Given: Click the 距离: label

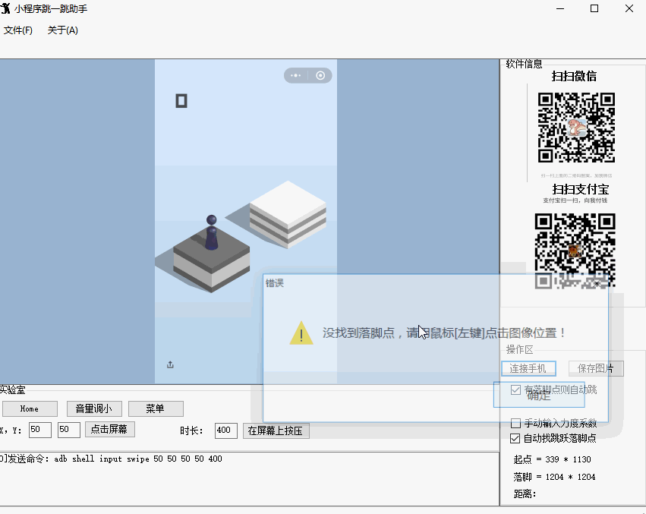Looking at the screenshot, I should click(x=525, y=494).
